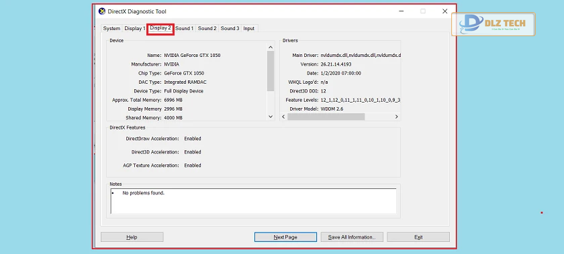The width and height of the screenshot is (564, 254).
Task: Click the Exit button
Action: coord(418,237)
